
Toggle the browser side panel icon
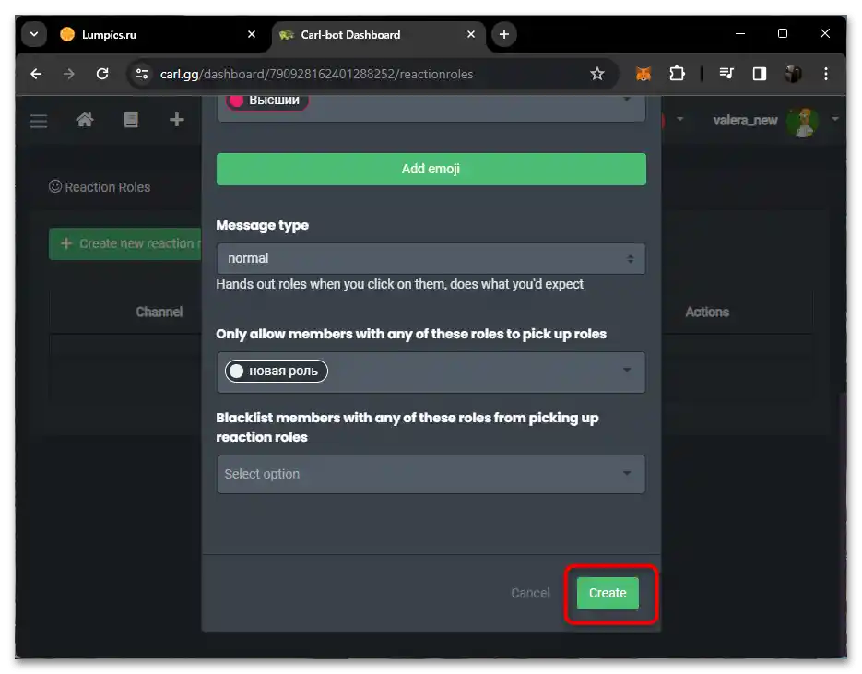click(x=760, y=74)
